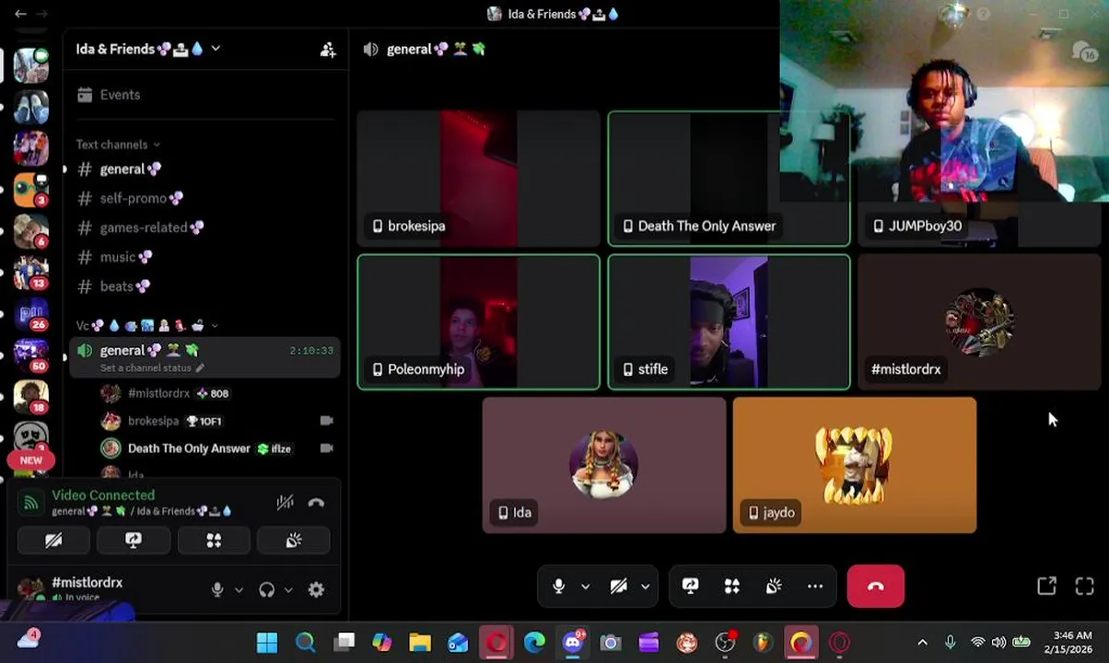Click #mistlordrx user avatar in user panel
1109x663 pixels.
[31, 589]
